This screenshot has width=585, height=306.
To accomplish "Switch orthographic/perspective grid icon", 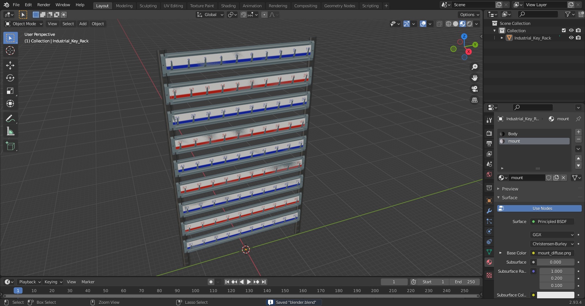I will [x=475, y=100].
